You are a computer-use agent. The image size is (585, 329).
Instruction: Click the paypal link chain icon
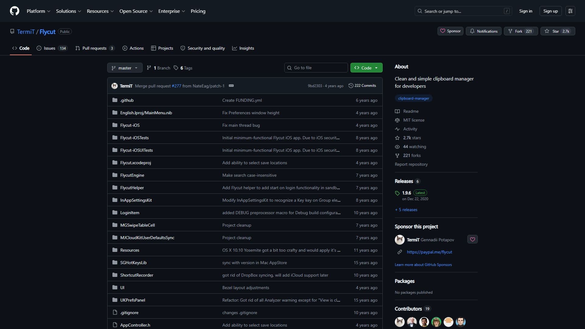coord(399,252)
